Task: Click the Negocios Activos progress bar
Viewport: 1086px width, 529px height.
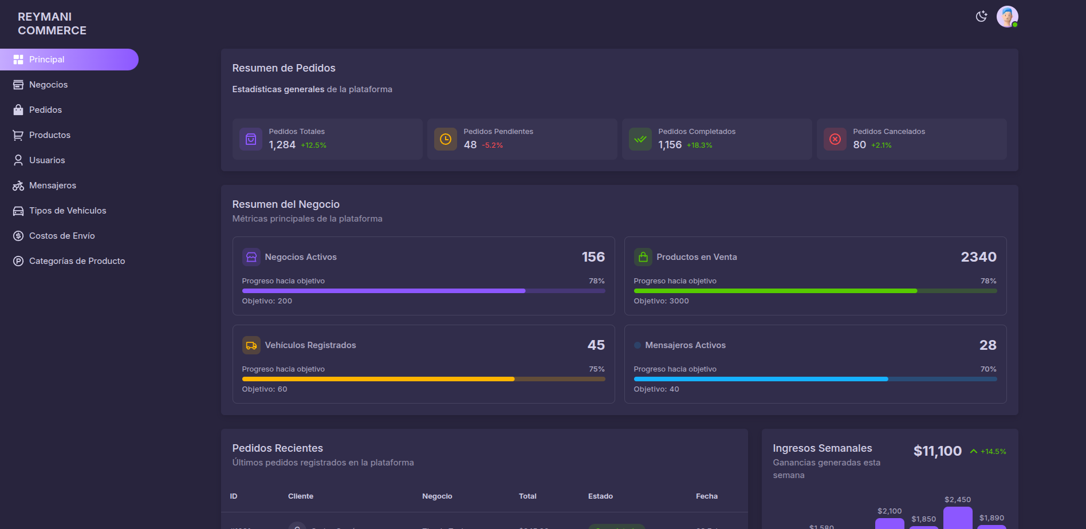Action: tap(423, 291)
